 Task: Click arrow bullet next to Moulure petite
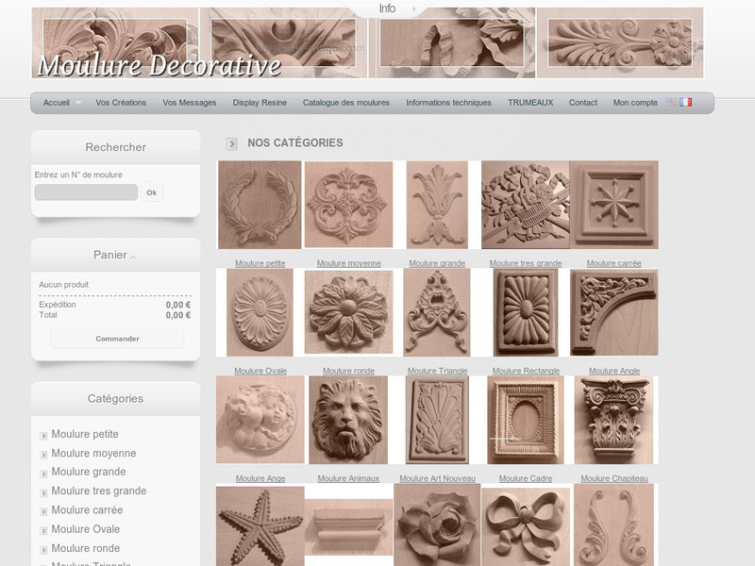click(x=43, y=436)
